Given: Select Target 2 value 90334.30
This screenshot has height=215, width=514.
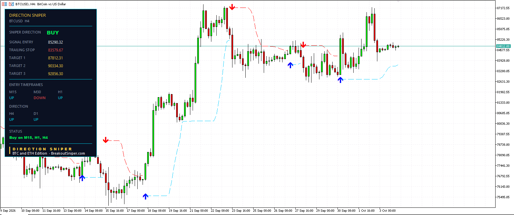Looking at the screenshot, I should 55,66.
